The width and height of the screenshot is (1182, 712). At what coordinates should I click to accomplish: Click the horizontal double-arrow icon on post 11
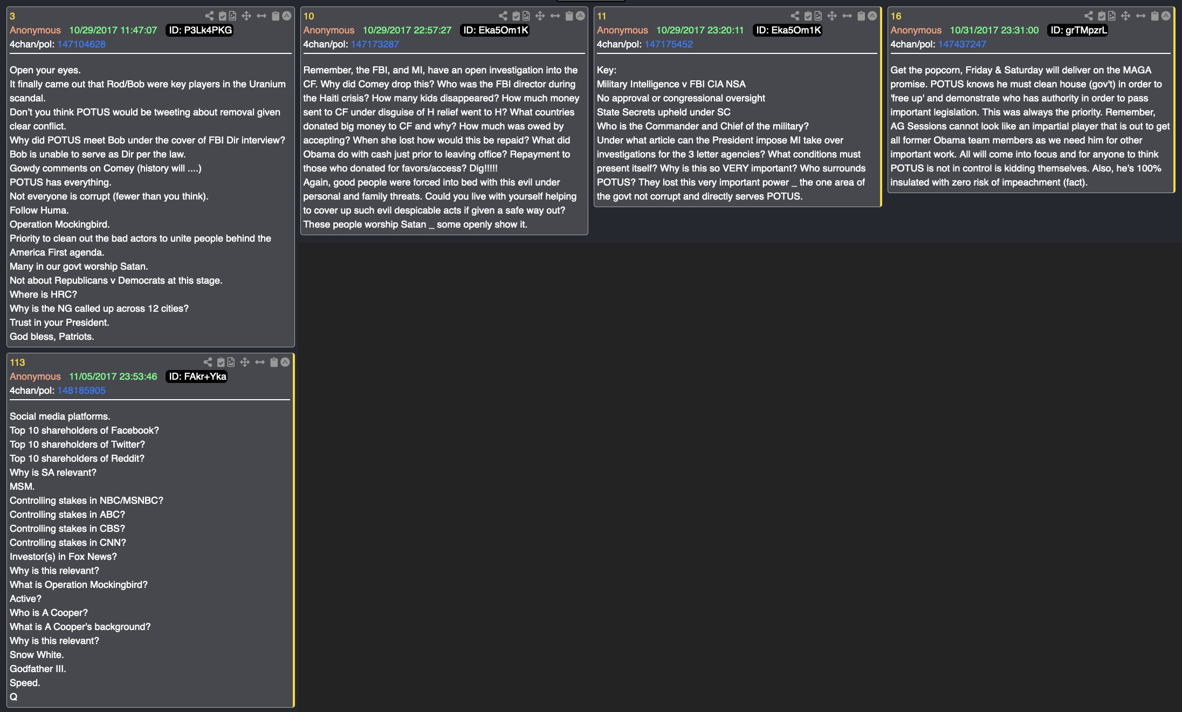pos(847,16)
